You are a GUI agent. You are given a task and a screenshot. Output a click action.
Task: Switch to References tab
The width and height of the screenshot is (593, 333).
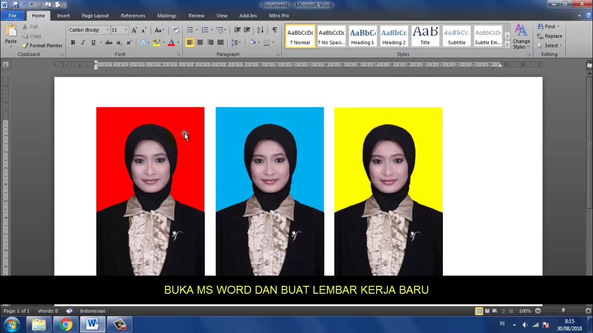133,16
